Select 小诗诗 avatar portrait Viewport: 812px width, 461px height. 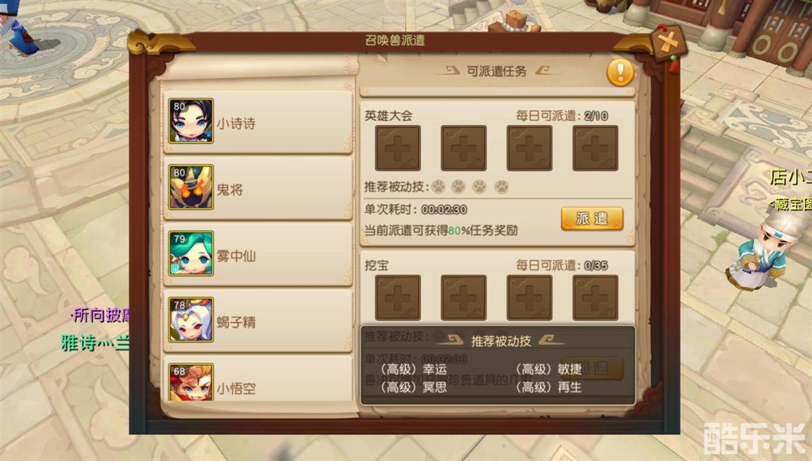(191, 120)
